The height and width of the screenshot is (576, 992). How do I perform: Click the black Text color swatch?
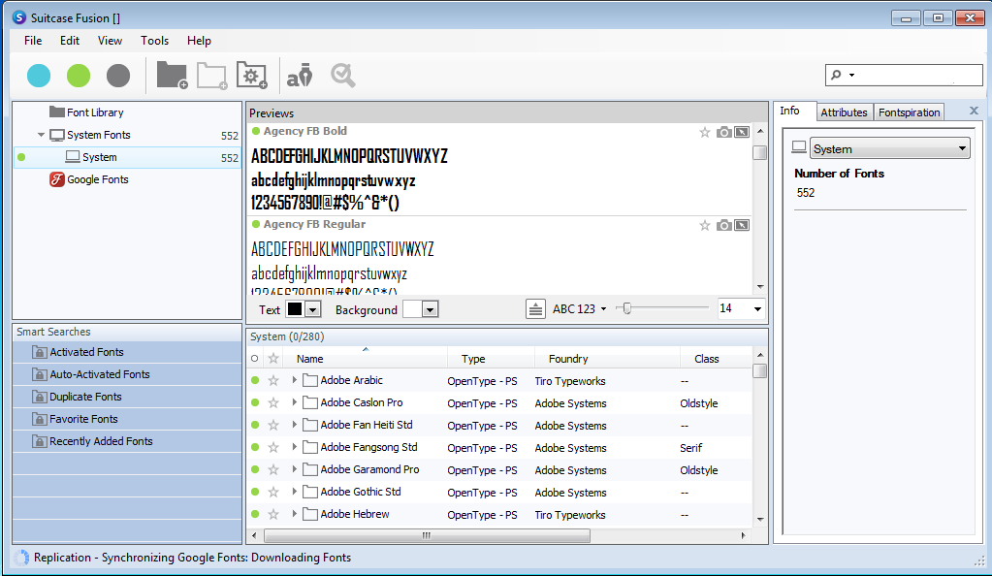[x=295, y=309]
